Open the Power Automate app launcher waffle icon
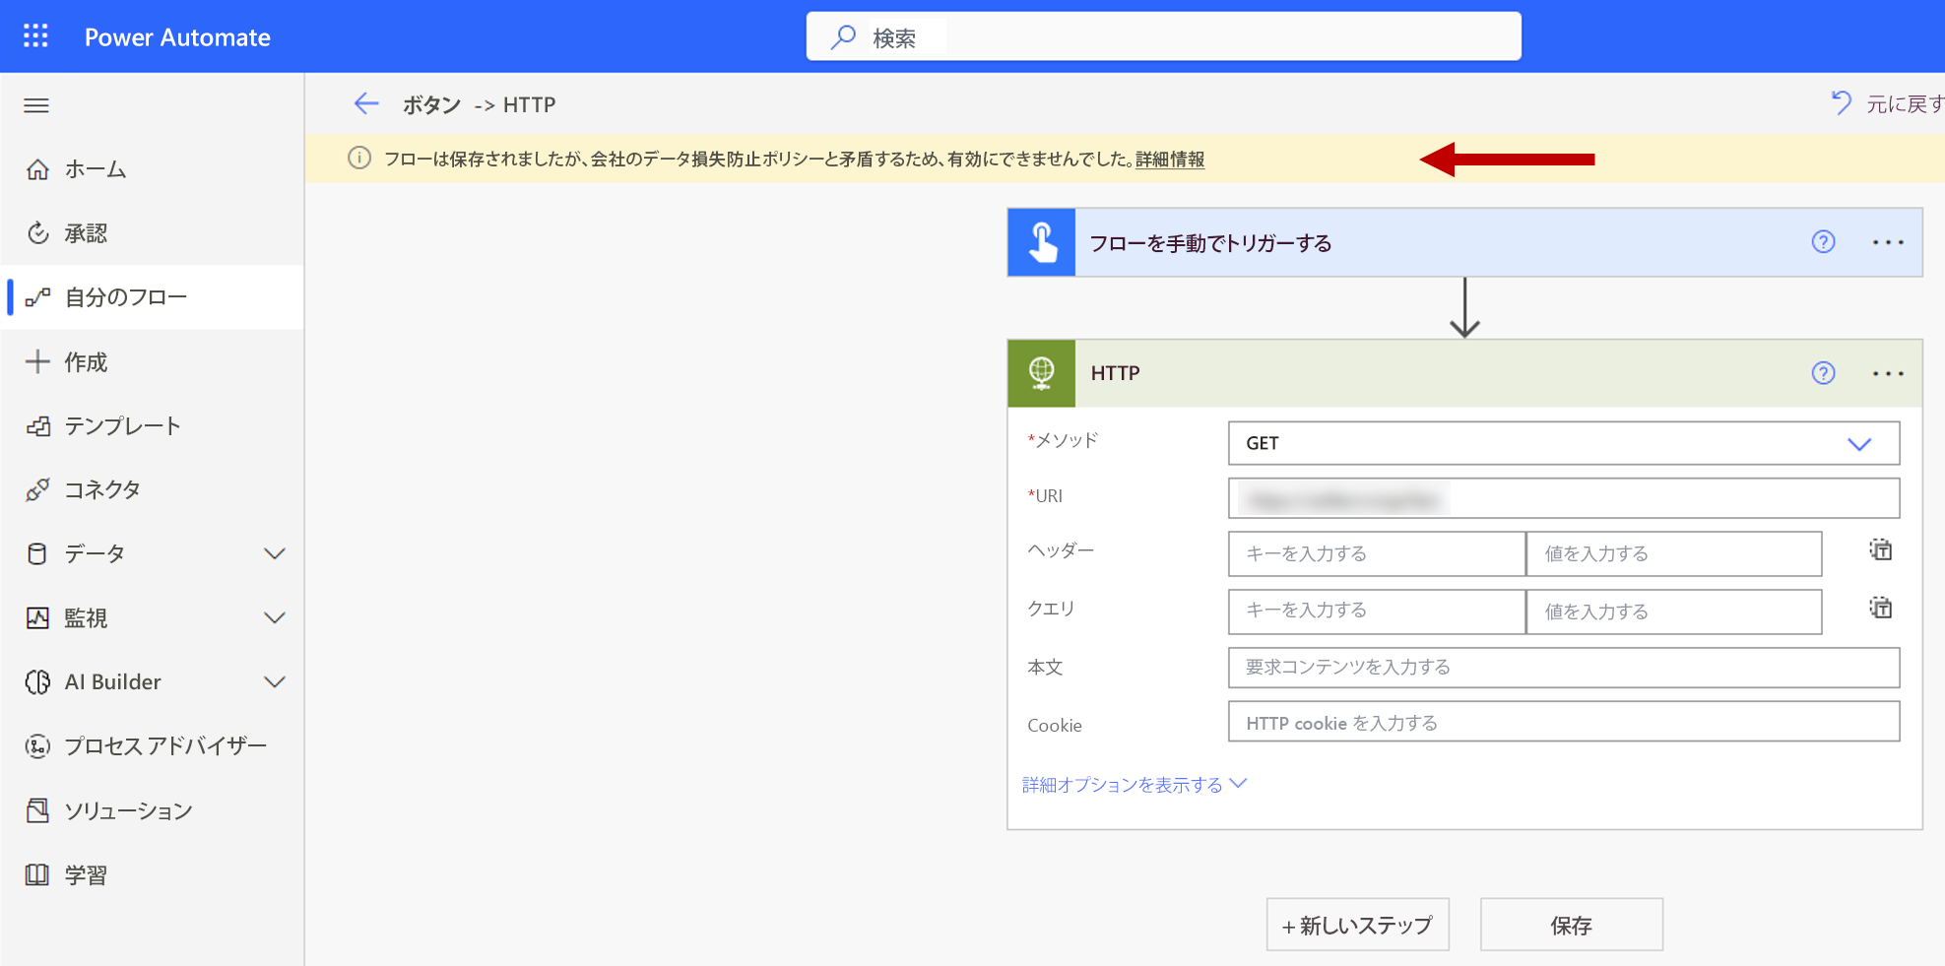Image resolution: width=1945 pixels, height=966 pixels. 35,35
